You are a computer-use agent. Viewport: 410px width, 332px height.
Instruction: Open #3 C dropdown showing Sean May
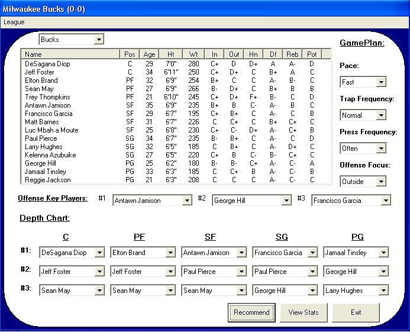pyautogui.click(x=72, y=290)
